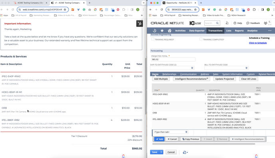
Task: Open the Analytics menu
Action: (252, 31)
